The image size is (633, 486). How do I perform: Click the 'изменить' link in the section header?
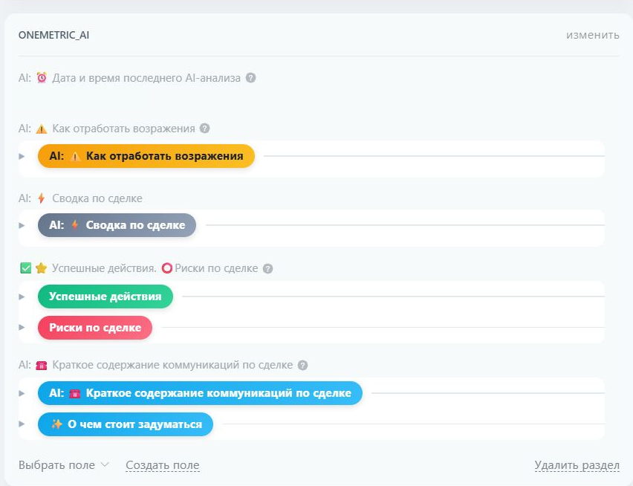pos(593,35)
